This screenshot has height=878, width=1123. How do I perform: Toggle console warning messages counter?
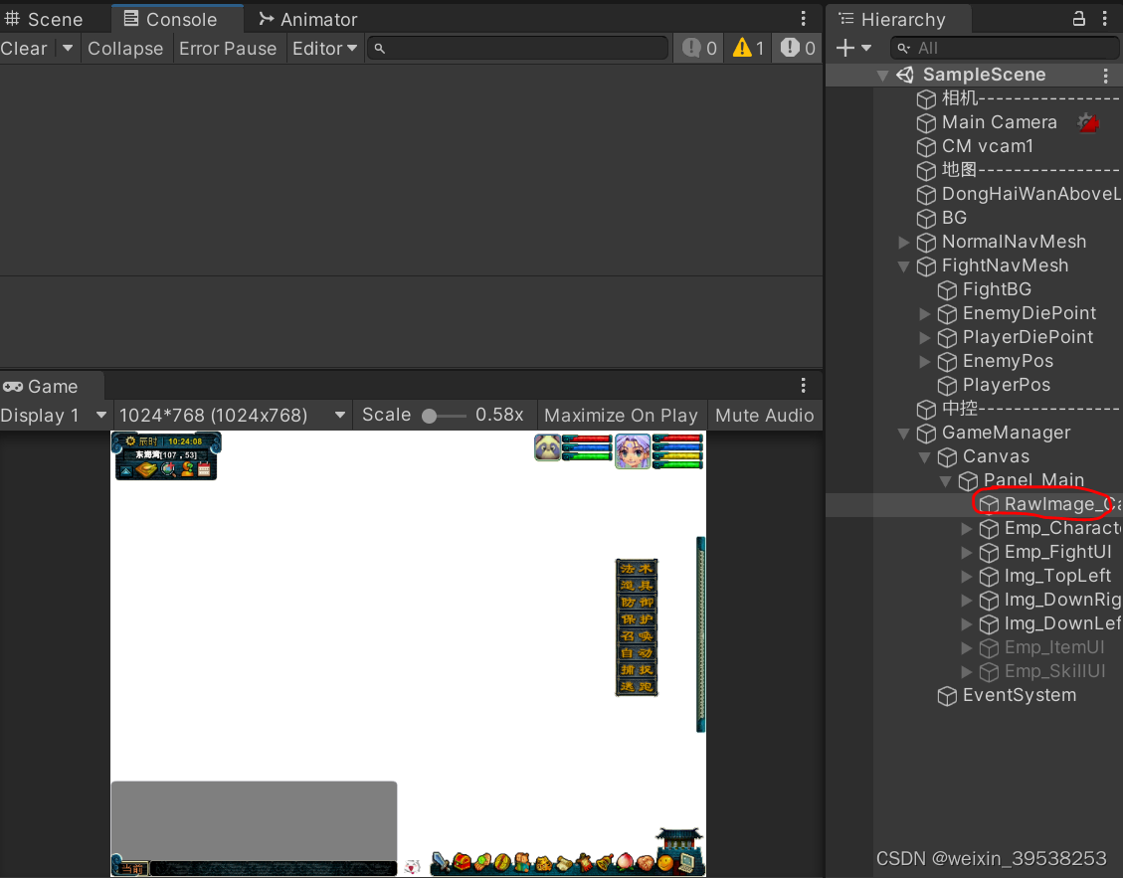pyautogui.click(x=748, y=48)
